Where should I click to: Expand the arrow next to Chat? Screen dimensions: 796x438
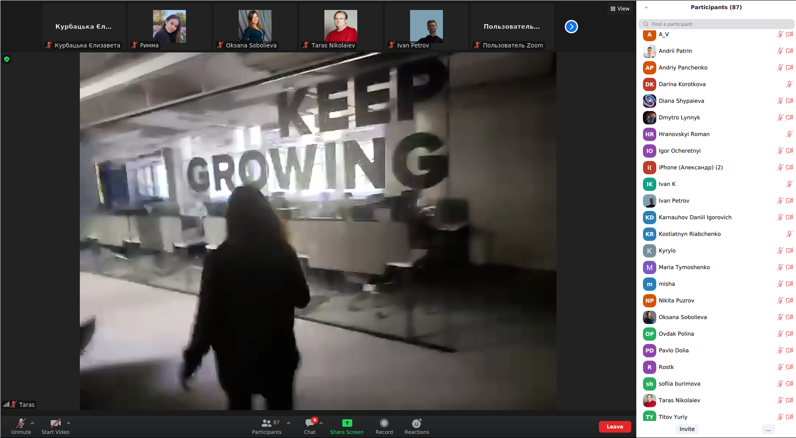point(321,423)
